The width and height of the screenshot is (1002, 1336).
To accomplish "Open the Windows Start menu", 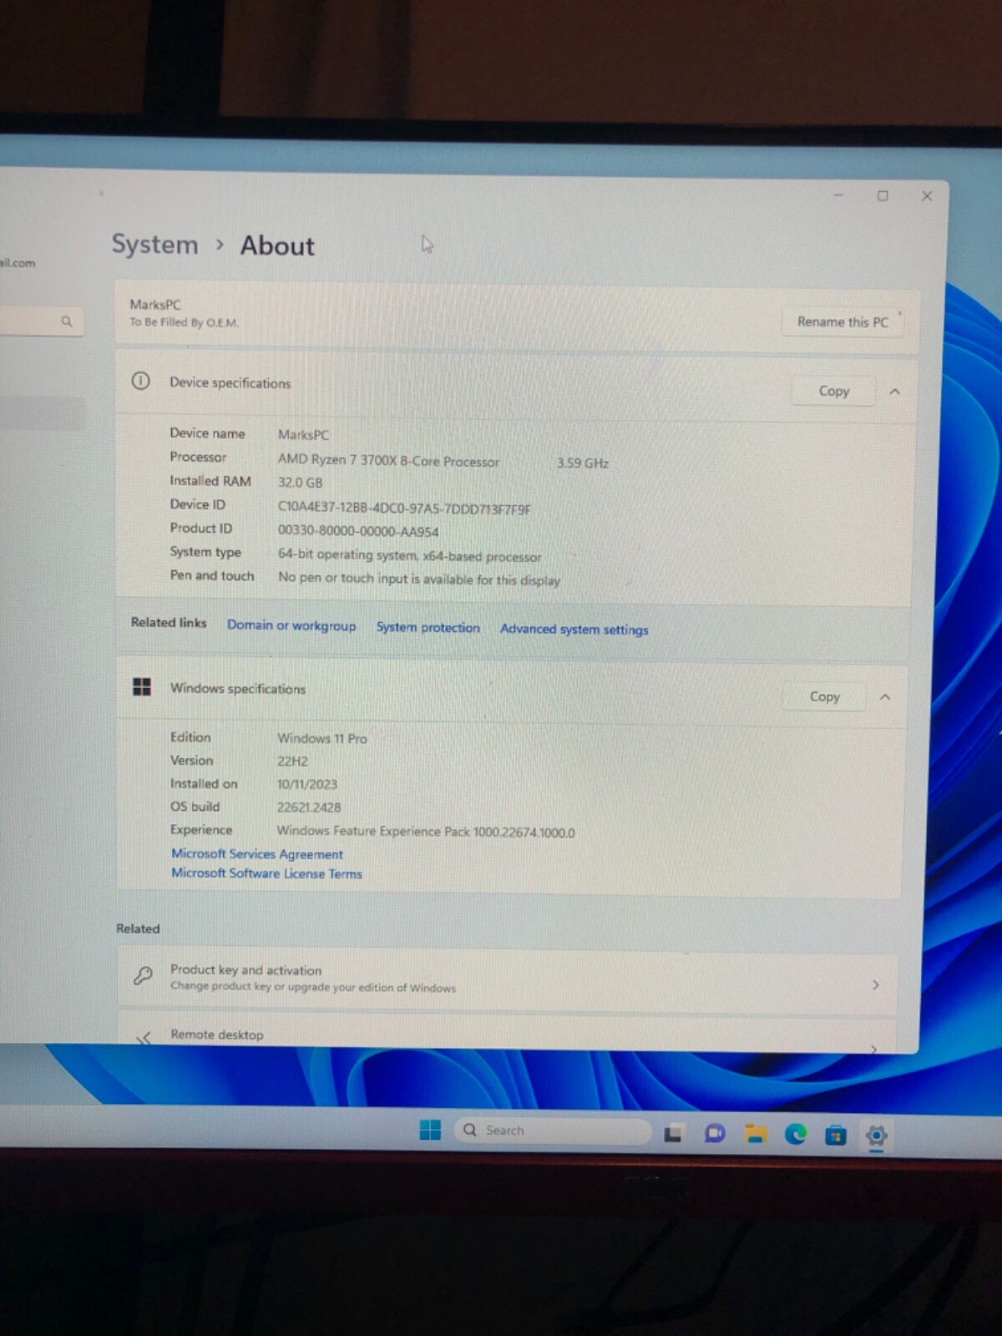I will pos(430,1130).
